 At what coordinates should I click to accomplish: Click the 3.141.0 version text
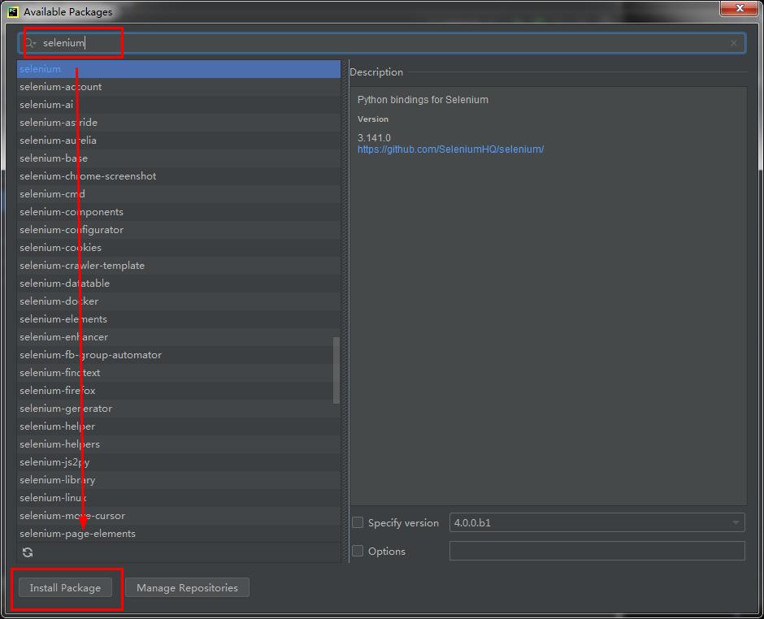coord(374,138)
